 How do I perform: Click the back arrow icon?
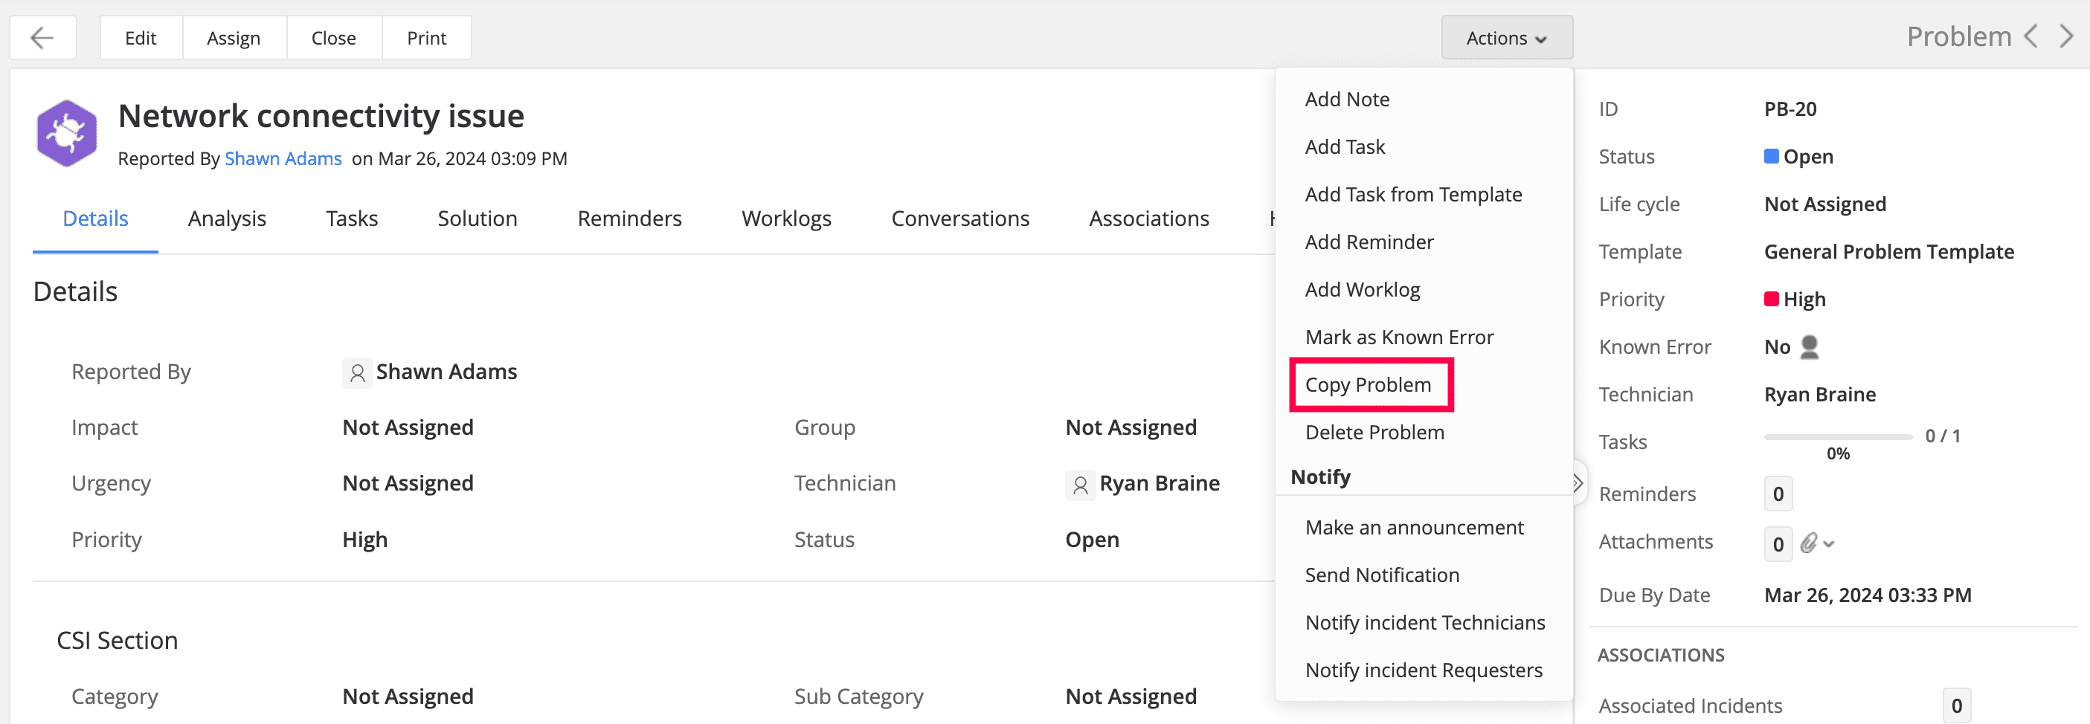click(x=42, y=38)
